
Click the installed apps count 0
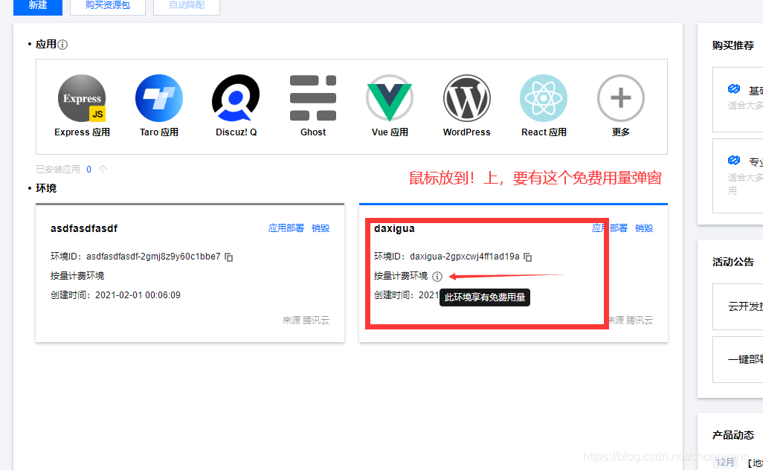click(89, 170)
